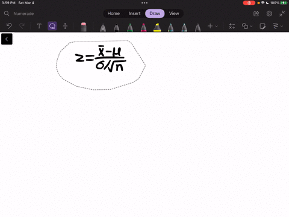
Task: Choose the black pen
Action: point(116,28)
